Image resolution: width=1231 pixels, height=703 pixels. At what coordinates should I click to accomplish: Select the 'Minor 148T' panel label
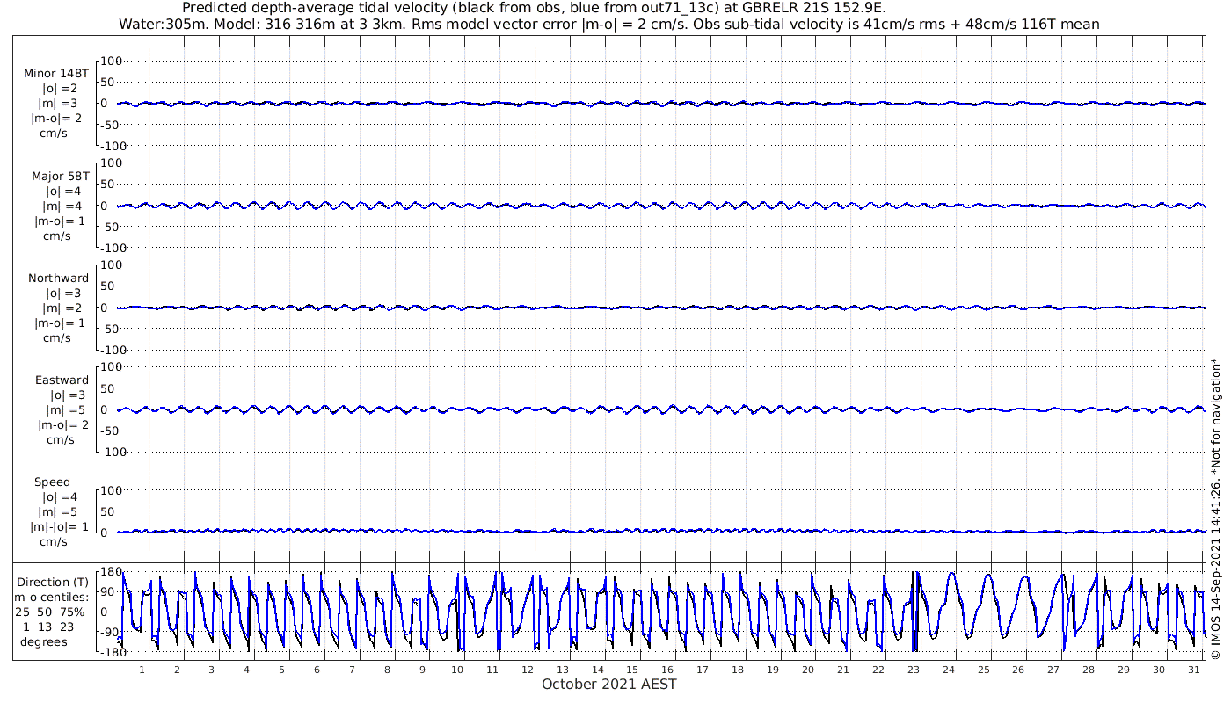coord(56,74)
